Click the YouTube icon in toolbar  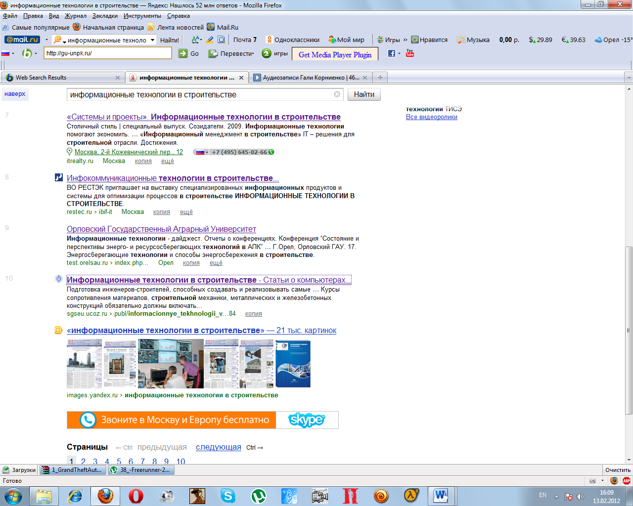[x=410, y=53]
